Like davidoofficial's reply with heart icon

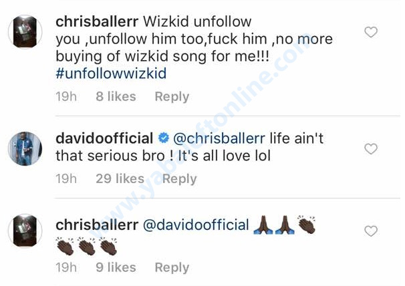pos(371,149)
